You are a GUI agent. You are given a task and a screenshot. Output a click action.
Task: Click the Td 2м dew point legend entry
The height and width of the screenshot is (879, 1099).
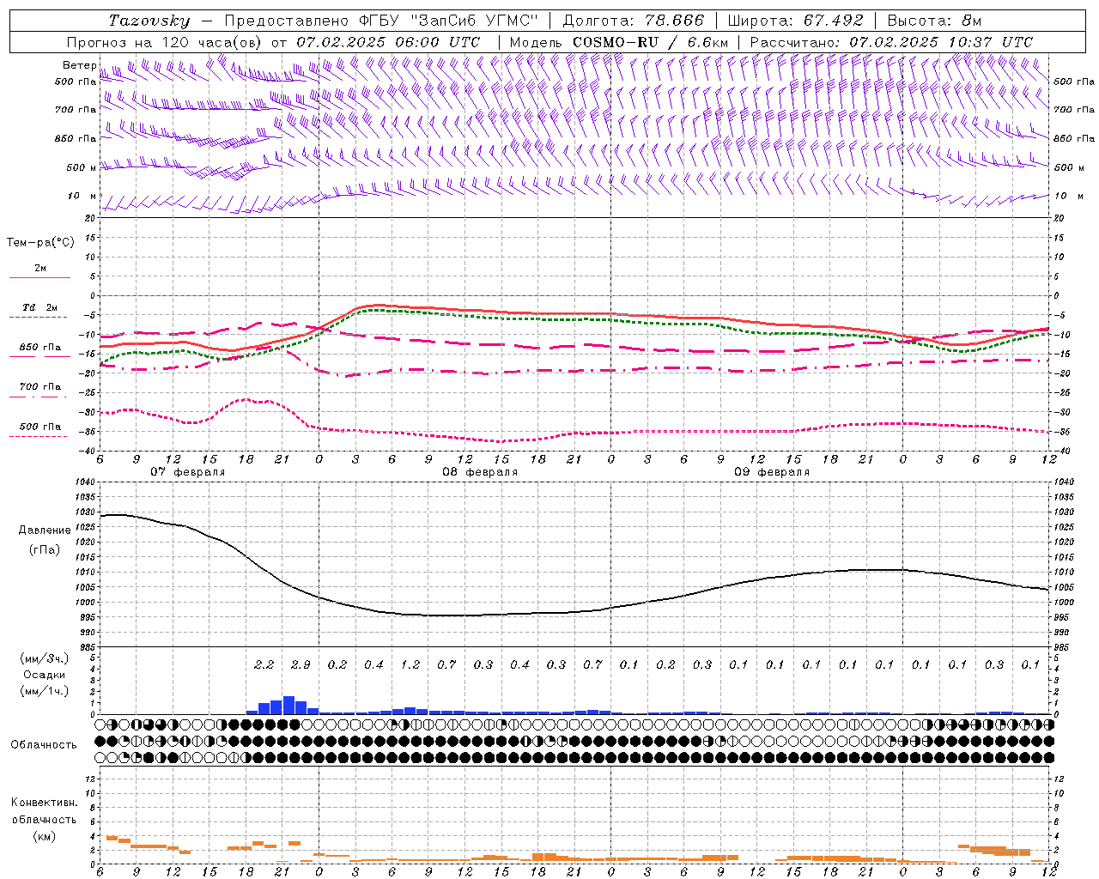(x=40, y=307)
